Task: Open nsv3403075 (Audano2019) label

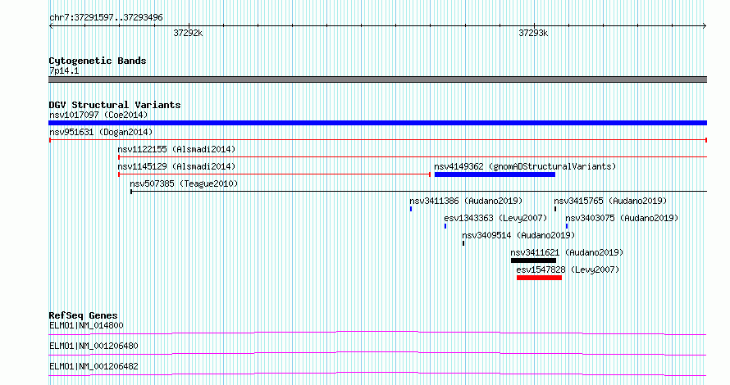Action: [x=622, y=218]
